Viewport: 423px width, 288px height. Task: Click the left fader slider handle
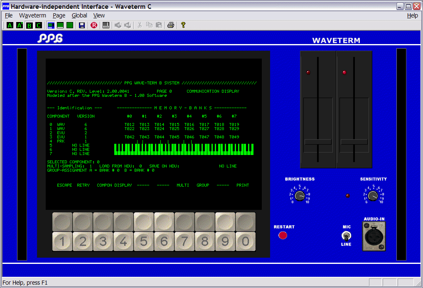[x=318, y=142]
